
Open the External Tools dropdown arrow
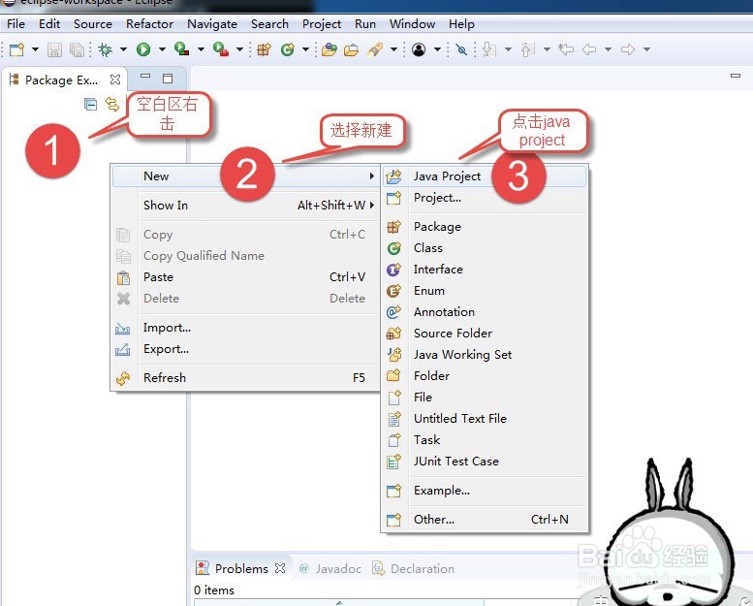(239, 49)
